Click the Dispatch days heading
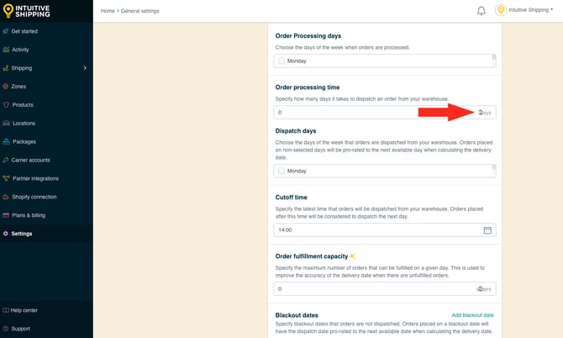563x338 pixels. (296, 131)
